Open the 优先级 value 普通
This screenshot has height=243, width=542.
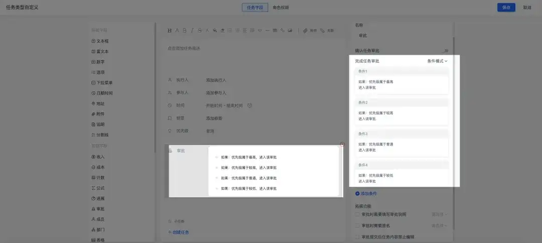210,132
